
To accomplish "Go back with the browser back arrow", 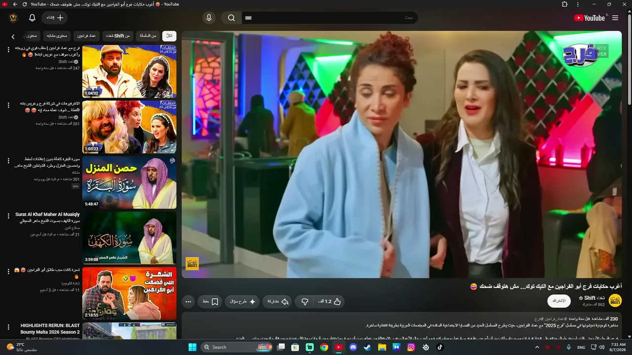I will [x=15, y=4].
